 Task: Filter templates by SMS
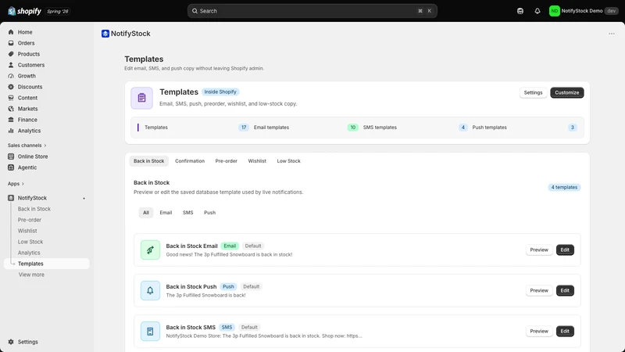click(187, 213)
